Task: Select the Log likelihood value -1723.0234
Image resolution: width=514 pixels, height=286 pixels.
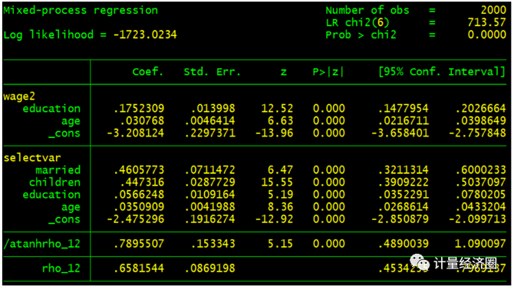Action: pyautogui.click(x=145, y=35)
